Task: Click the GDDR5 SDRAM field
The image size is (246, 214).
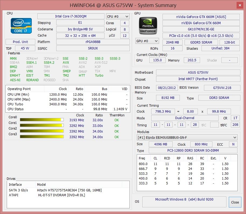Action: (201, 42)
